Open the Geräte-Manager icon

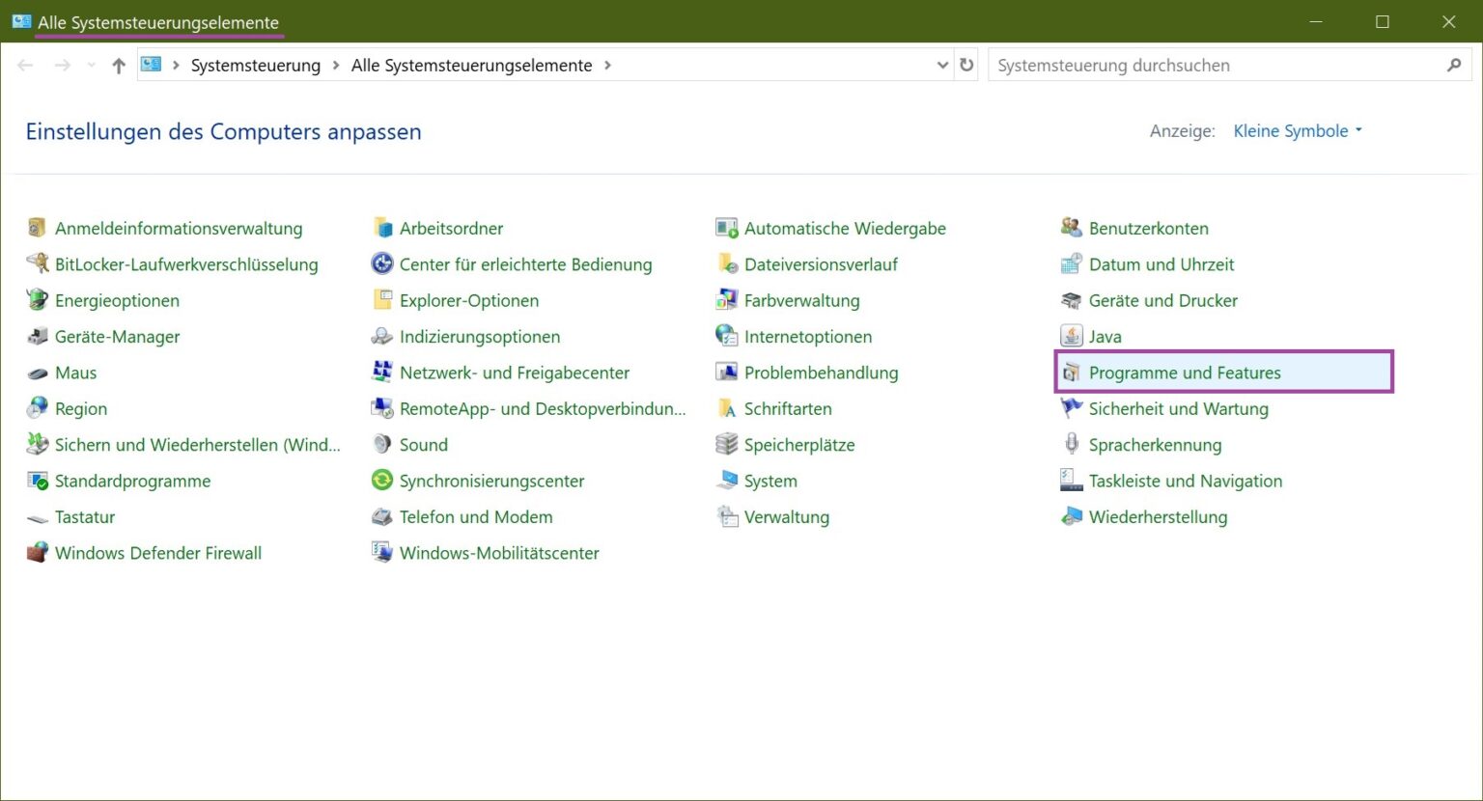pyautogui.click(x=38, y=337)
